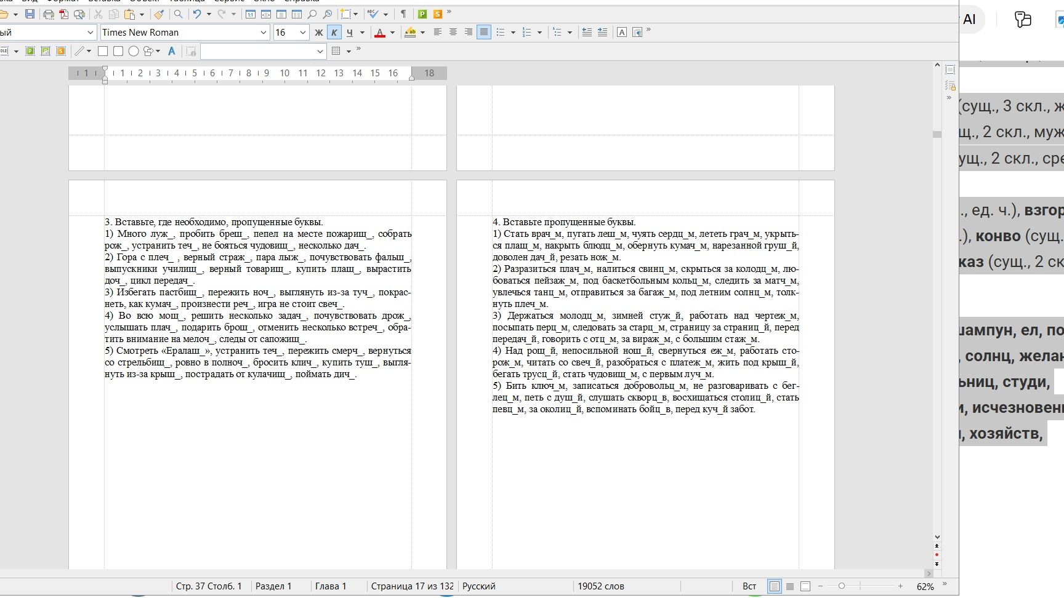Insert Fontwork text with the blue A icon
This screenshot has height=598, width=1064.
coord(172,51)
